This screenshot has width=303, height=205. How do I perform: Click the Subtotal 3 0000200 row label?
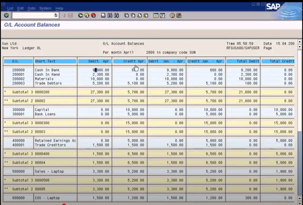pos(31,92)
